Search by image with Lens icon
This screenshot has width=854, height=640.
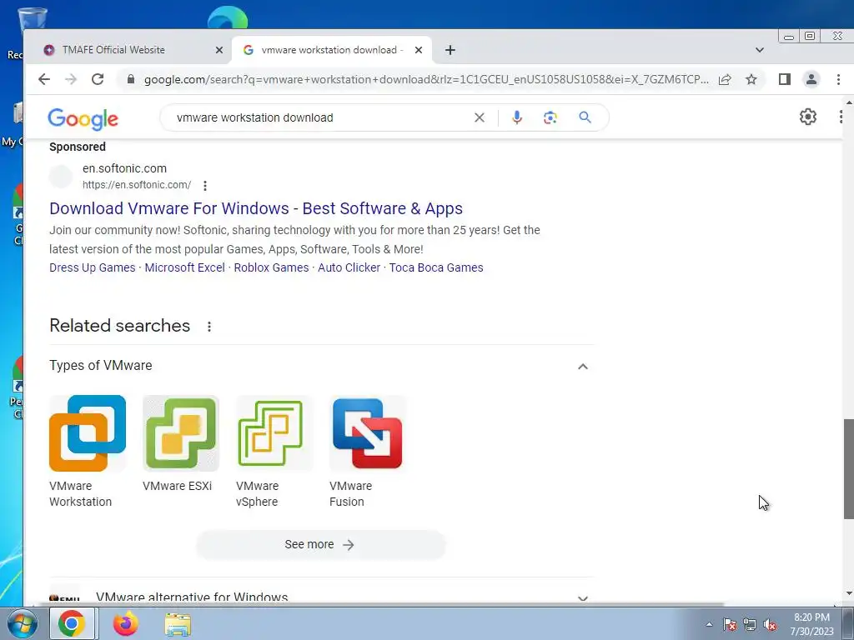(550, 117)
